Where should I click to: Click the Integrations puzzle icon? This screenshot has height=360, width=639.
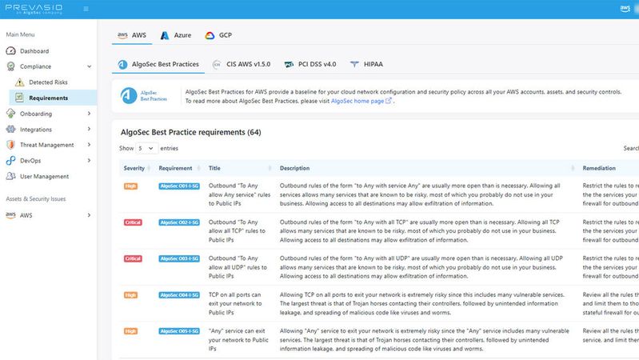[11, 130]
